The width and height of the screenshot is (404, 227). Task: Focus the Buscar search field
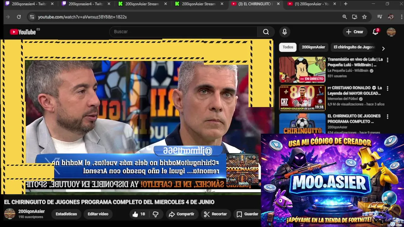pos(183,32)
